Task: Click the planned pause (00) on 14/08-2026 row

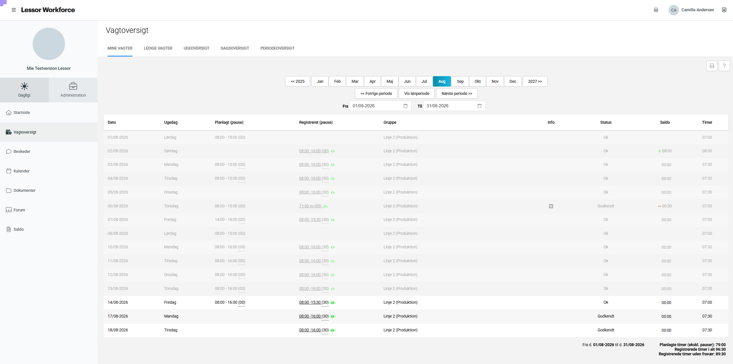Action: tap(242, 302)
